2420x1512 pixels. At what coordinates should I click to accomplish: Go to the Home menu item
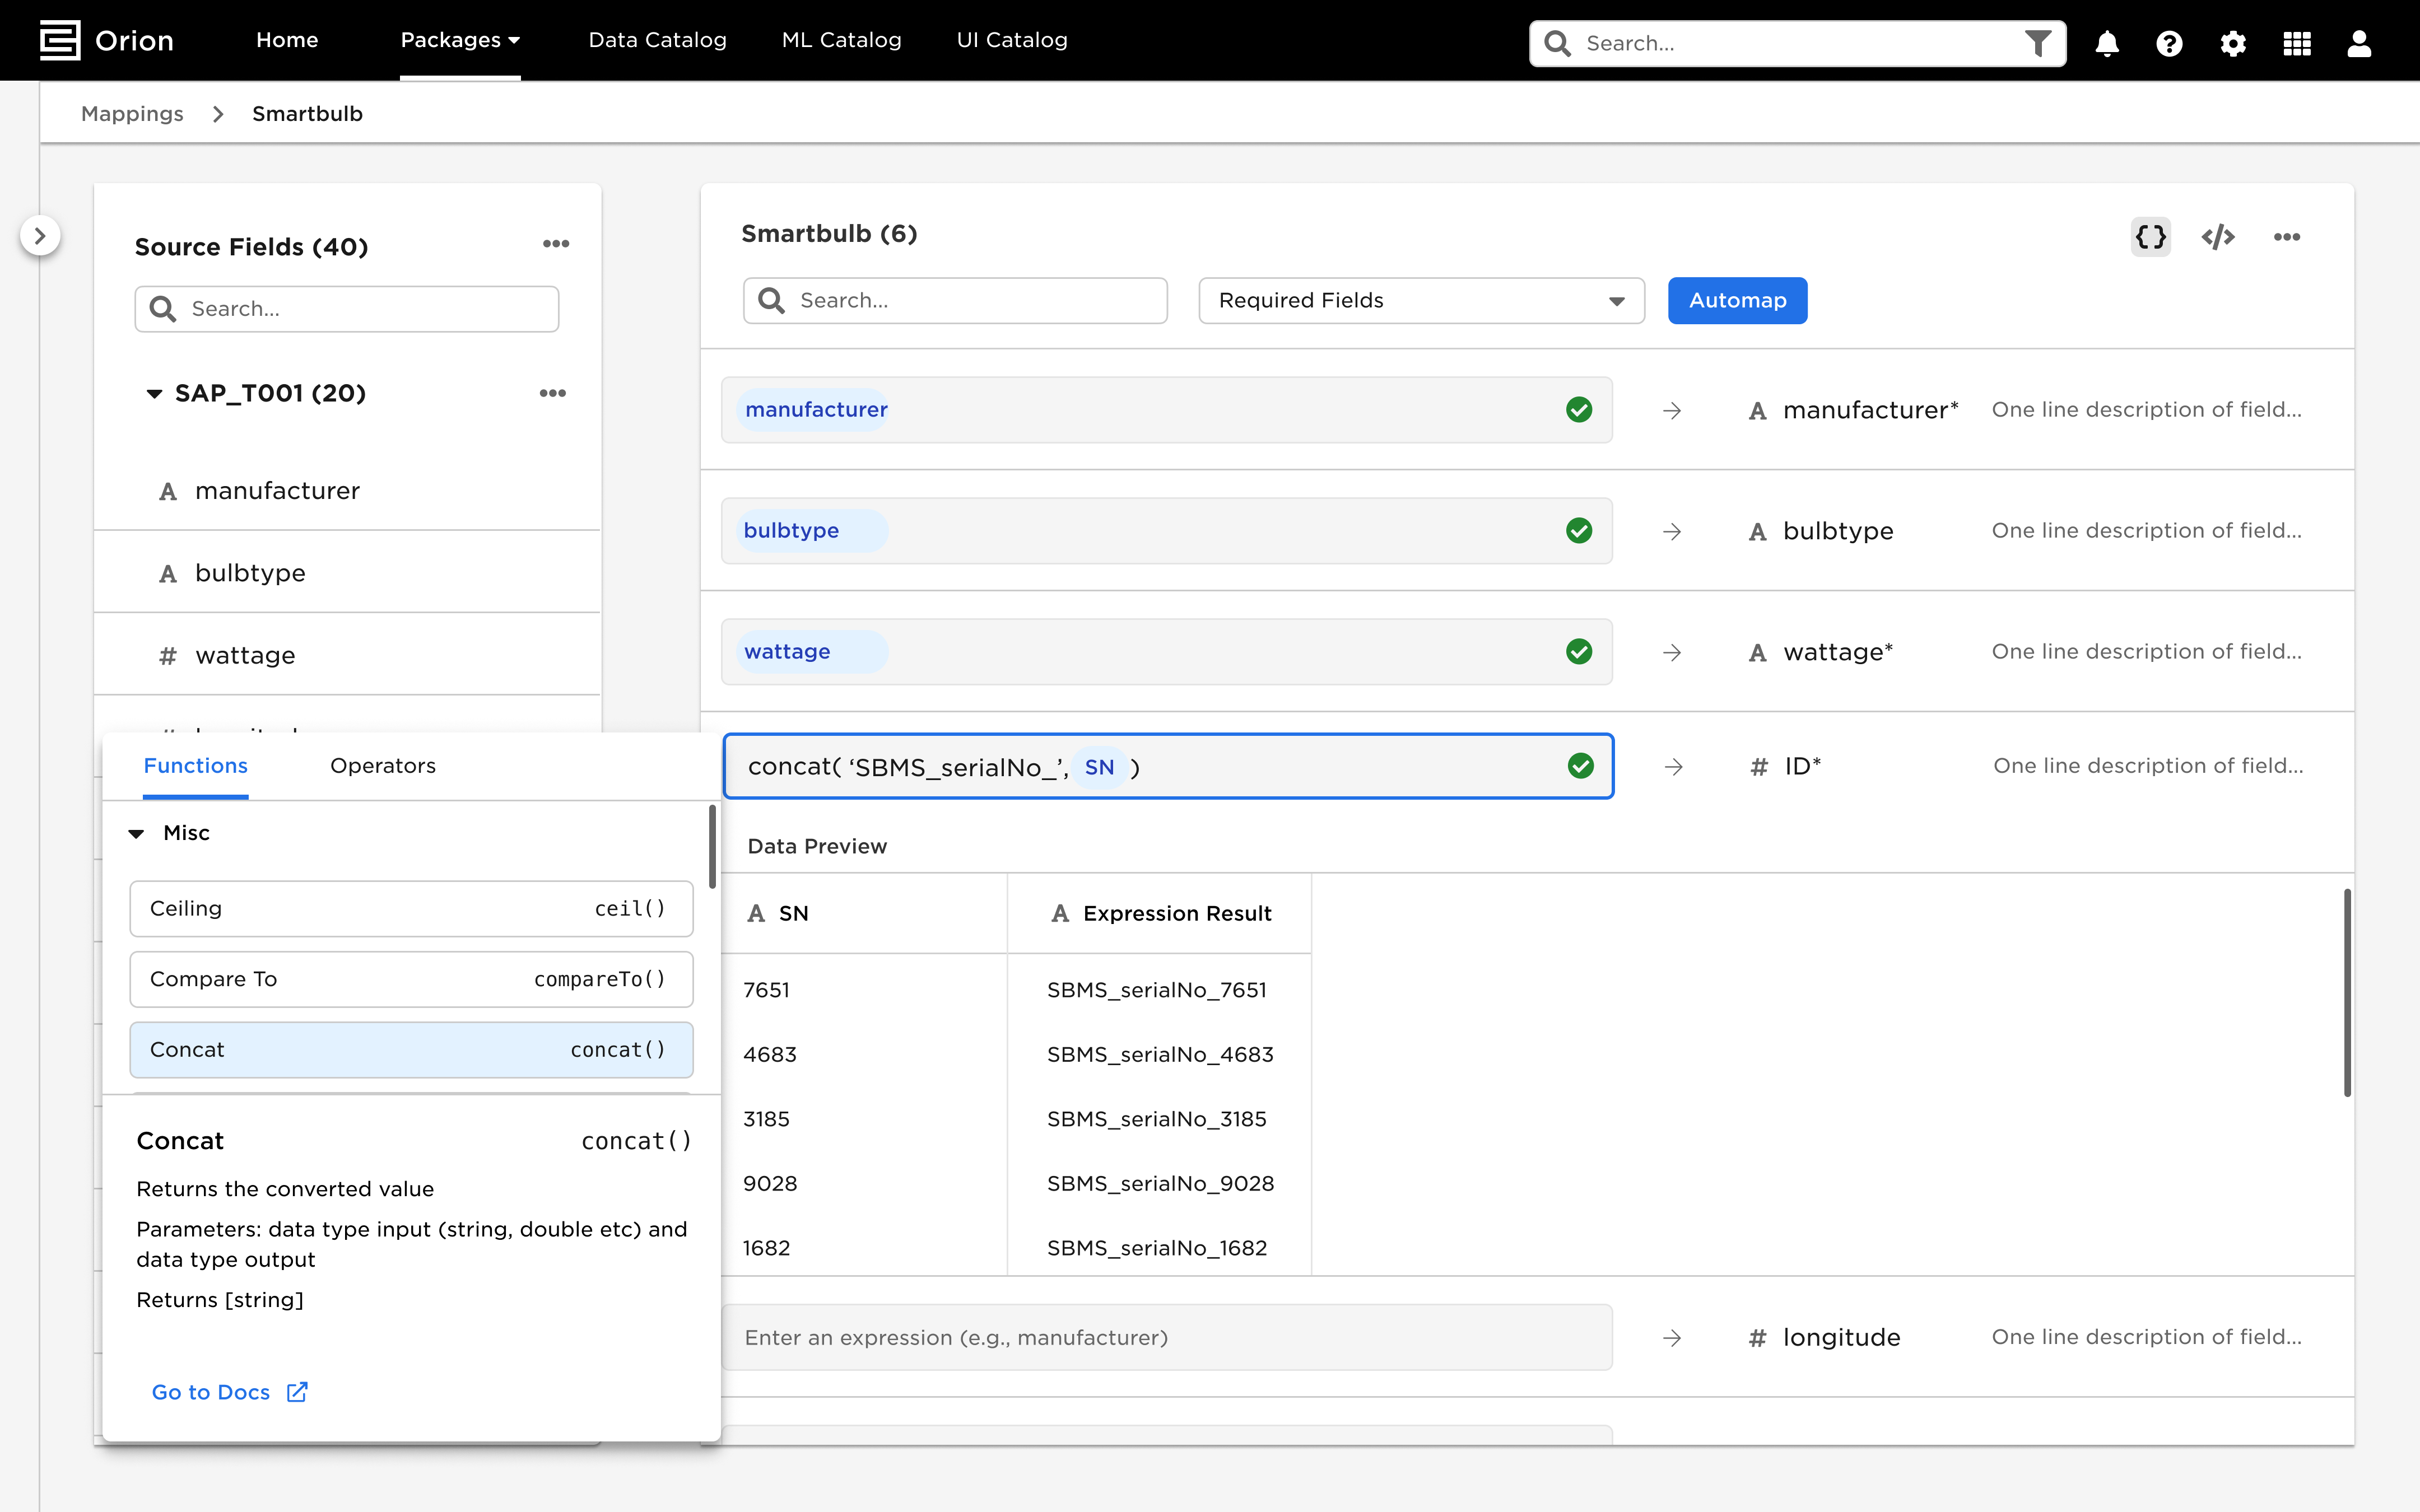(287, 40)
